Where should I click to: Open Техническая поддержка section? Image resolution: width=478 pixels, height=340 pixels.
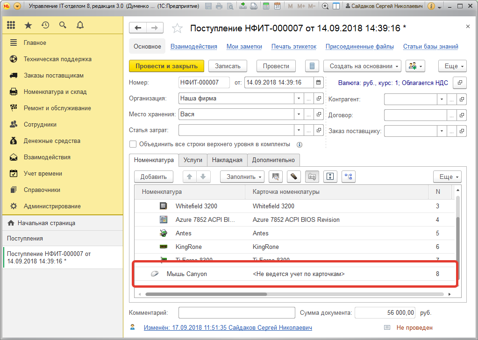tap(57, 59)
